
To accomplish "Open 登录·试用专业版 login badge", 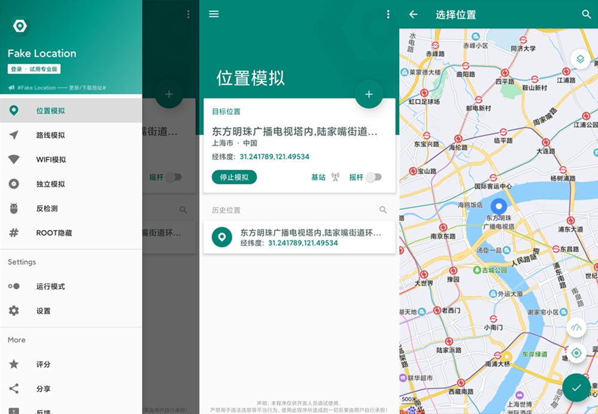I will (x=34, y=69).
